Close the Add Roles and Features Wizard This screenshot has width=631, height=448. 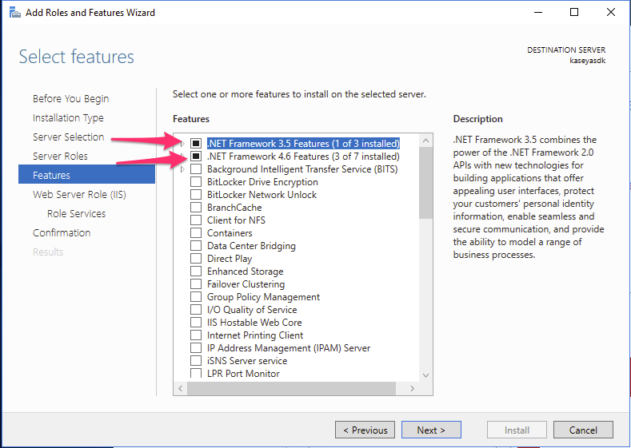click(x=610, y=13)
